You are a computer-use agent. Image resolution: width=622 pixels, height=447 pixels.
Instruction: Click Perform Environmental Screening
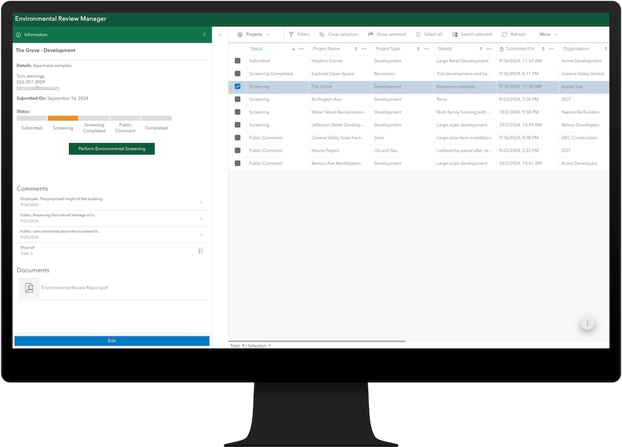pos(111,148)
